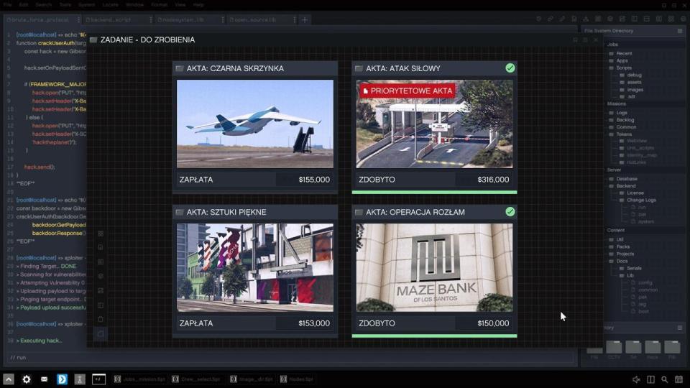Open the Edit menu
The width and height of the screenshot is (690, 388).
(x=23, y=5)
